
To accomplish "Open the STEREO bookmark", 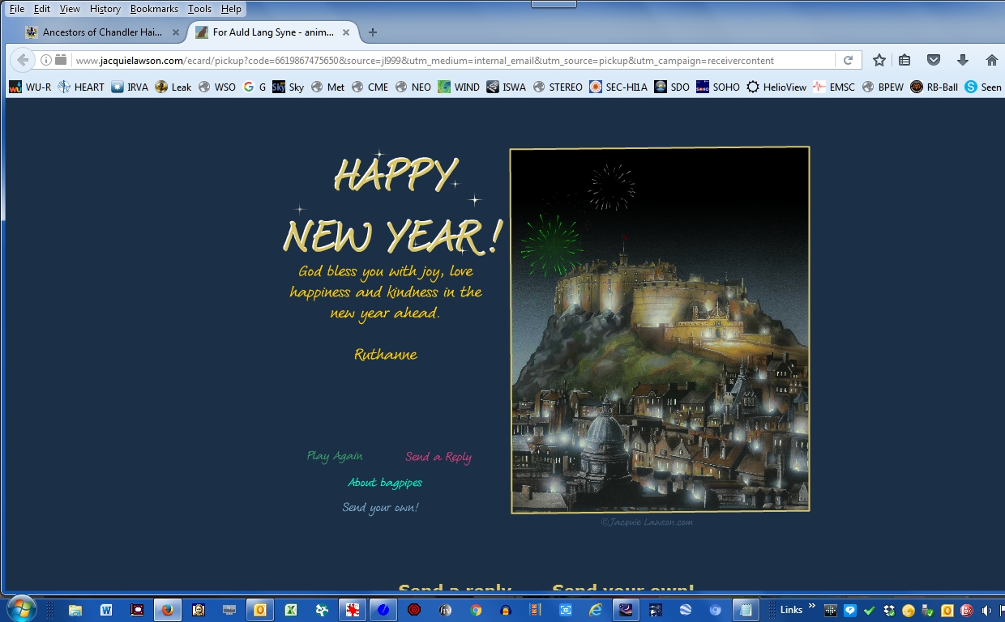I will (558, 87).
